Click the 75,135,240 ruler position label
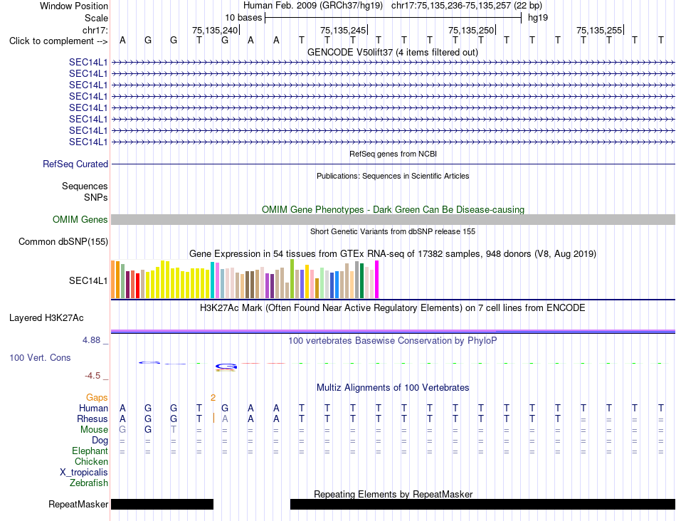 tap(215, 30)
